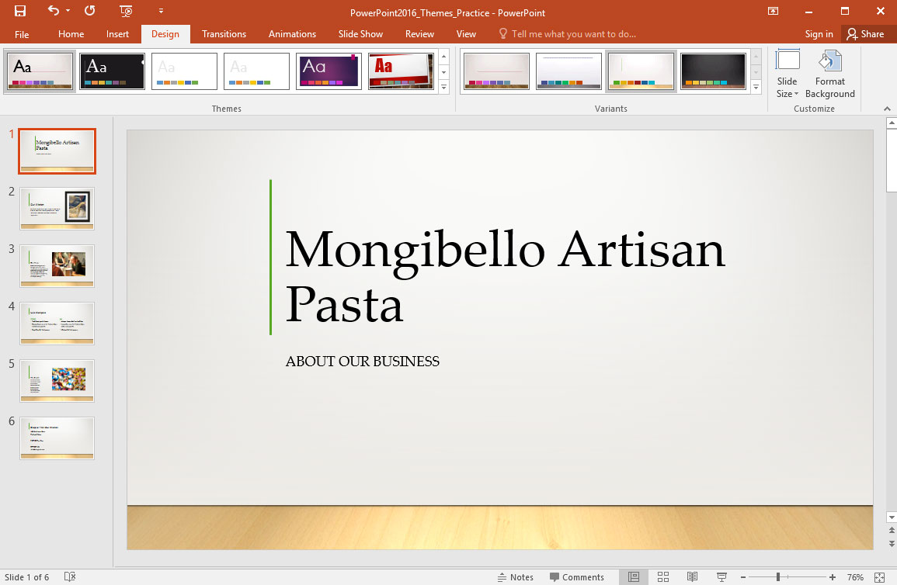Check spelling via the proofing status icon

click(69, 576)
